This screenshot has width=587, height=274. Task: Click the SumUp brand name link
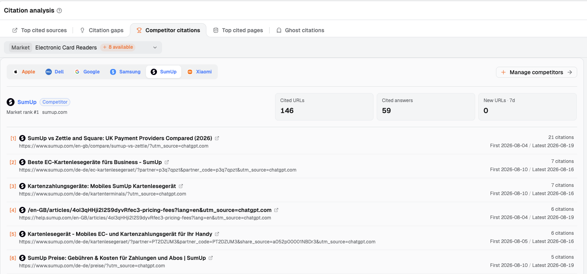(x=27, y=102)
